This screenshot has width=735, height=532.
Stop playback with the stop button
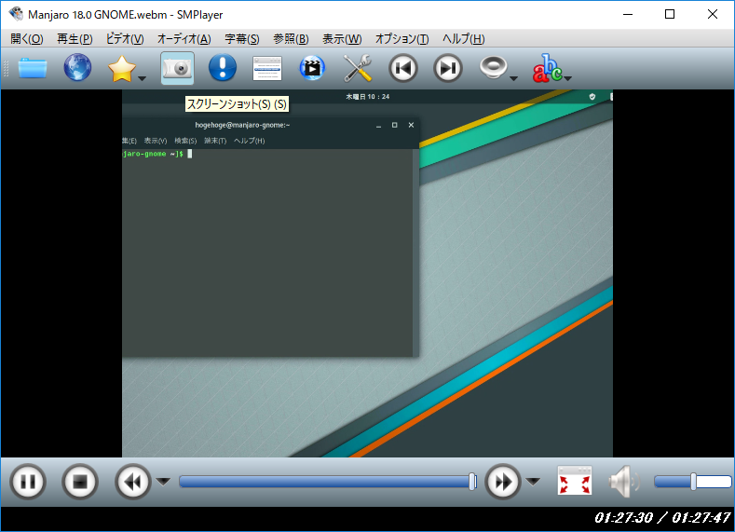pos(80,482)
